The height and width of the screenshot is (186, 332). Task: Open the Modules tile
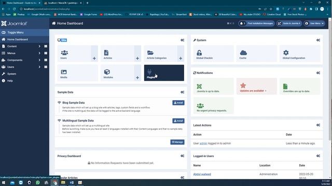(117, 73)
